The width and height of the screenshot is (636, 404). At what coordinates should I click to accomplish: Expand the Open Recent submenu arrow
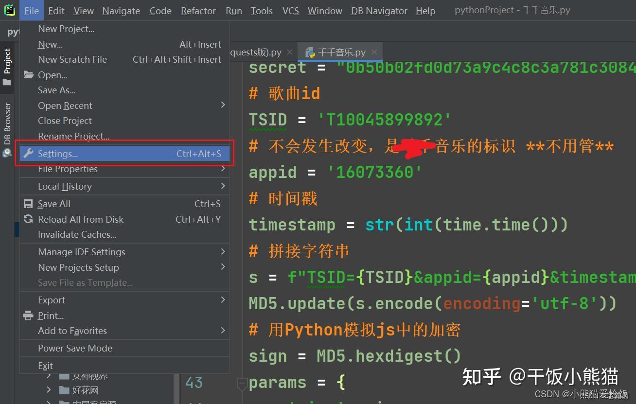[223, 105]
